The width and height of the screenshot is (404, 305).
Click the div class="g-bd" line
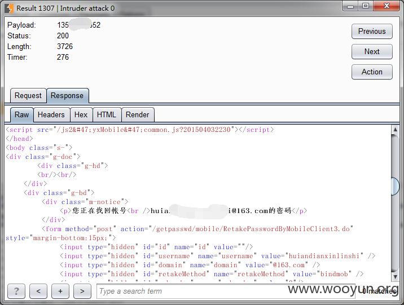pyautogui.click(x=59, y=193)
